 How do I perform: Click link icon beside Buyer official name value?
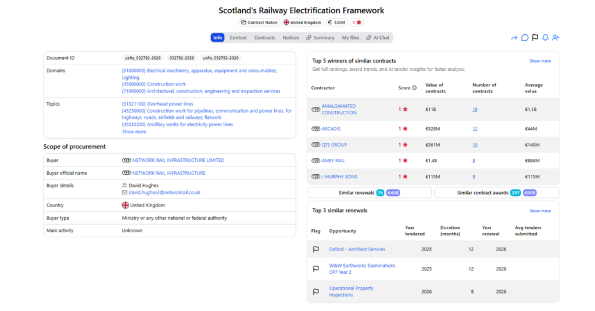pos(126,173)
